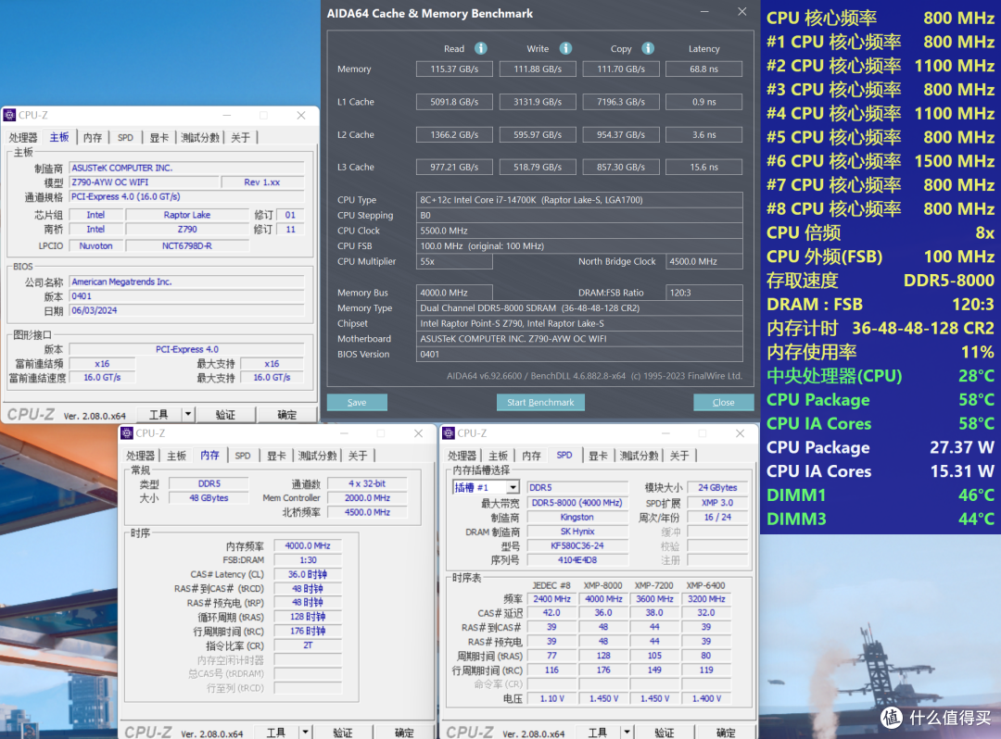Click the Read info icon in AIDA64
Image resolution: width=1001 pixels, height=739 pixels.
[x=481, y=48]
